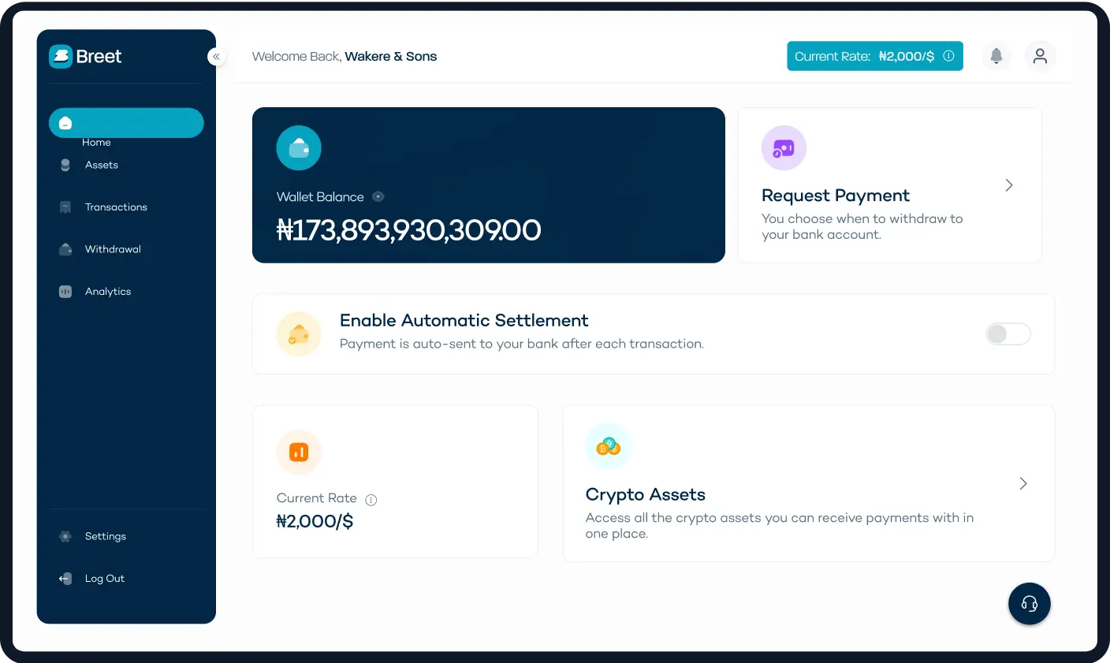This screenshot has width=1110, height=663.
Task: Click the info icon beside Current Rate label
Action: (371, 500)
